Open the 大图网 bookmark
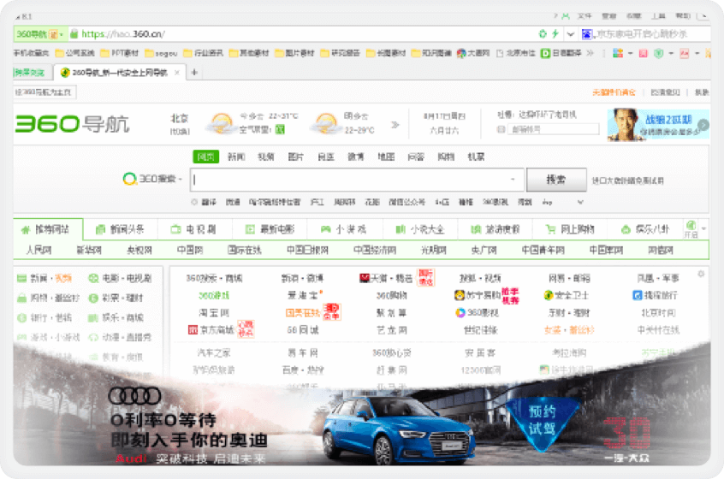 click(472, 54)
